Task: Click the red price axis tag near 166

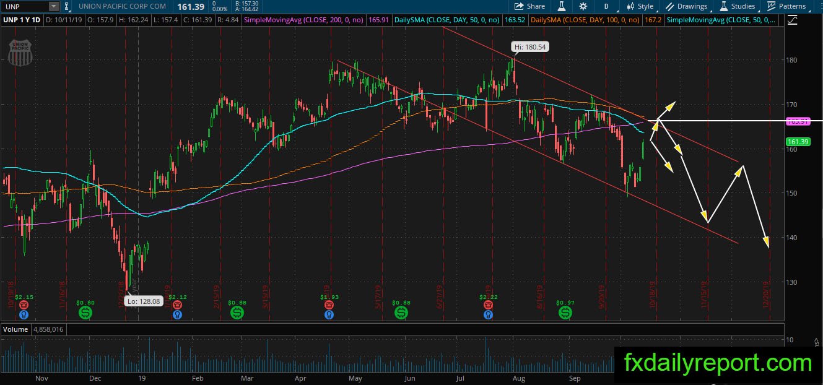Action: click(x=798, y=121)
